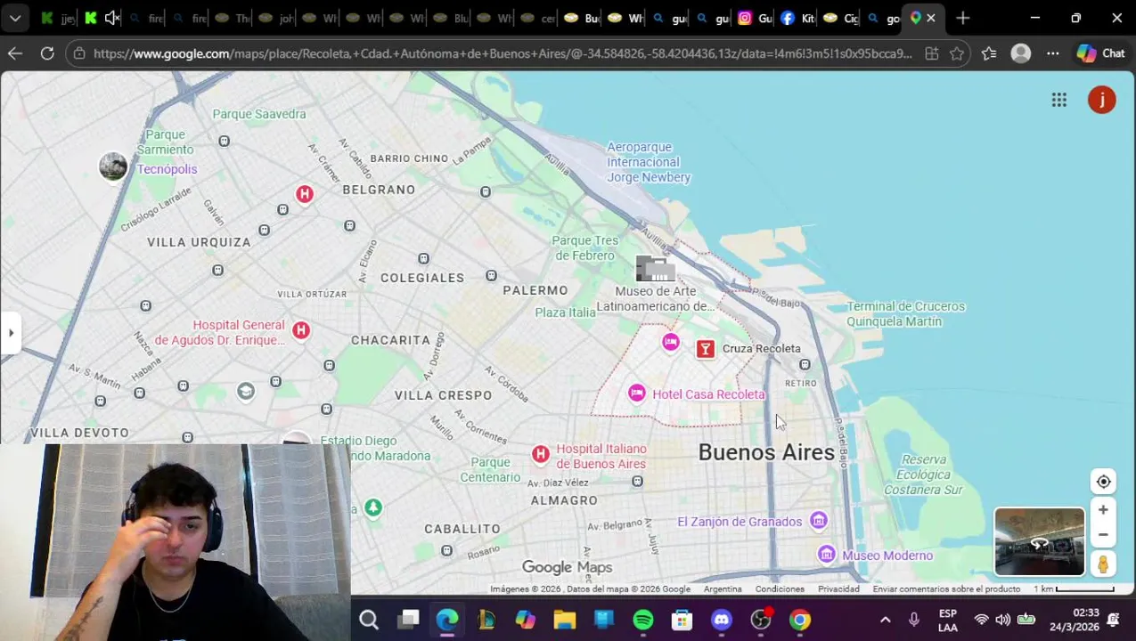Click the PALERMO neighborhood label
Viewport: 1136px width, 641px height.
[535, 290]
